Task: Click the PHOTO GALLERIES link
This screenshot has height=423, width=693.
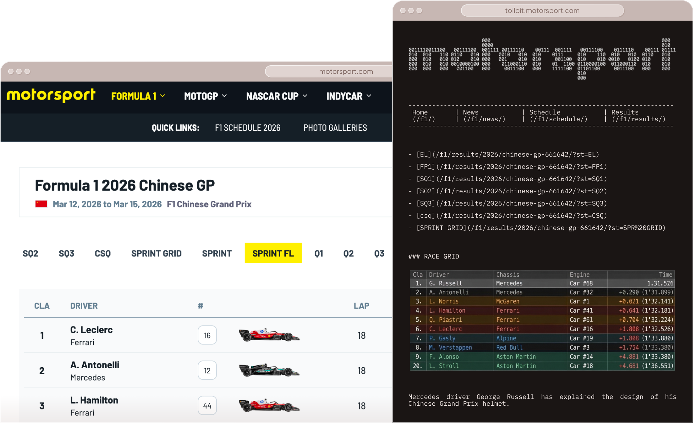Action: click(335, 127)
